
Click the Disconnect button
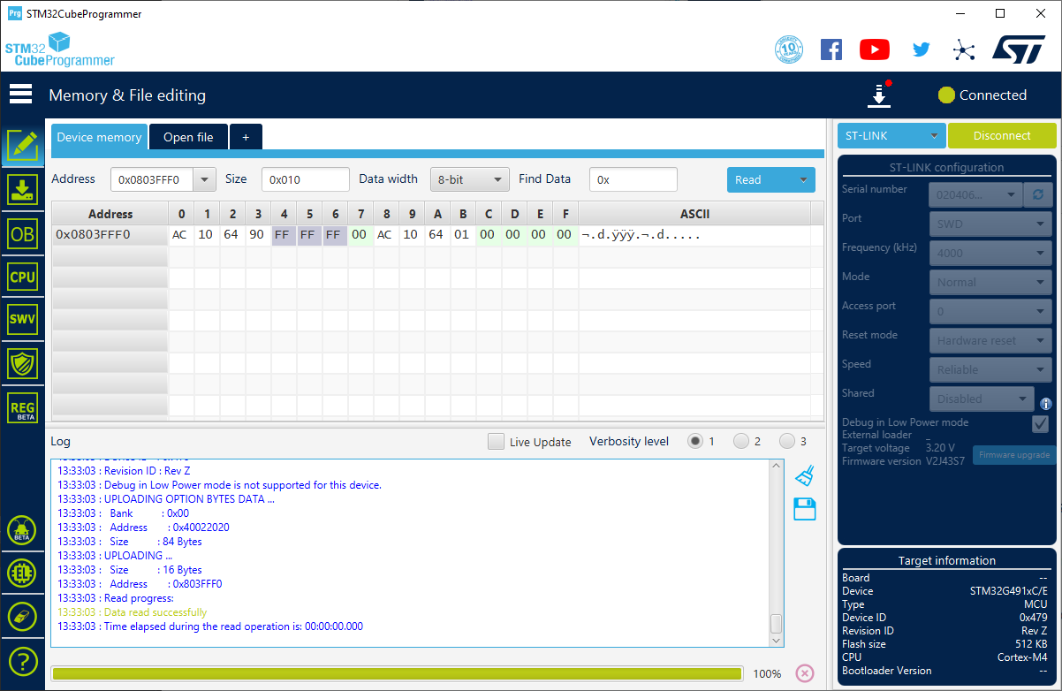point(1002,135)
